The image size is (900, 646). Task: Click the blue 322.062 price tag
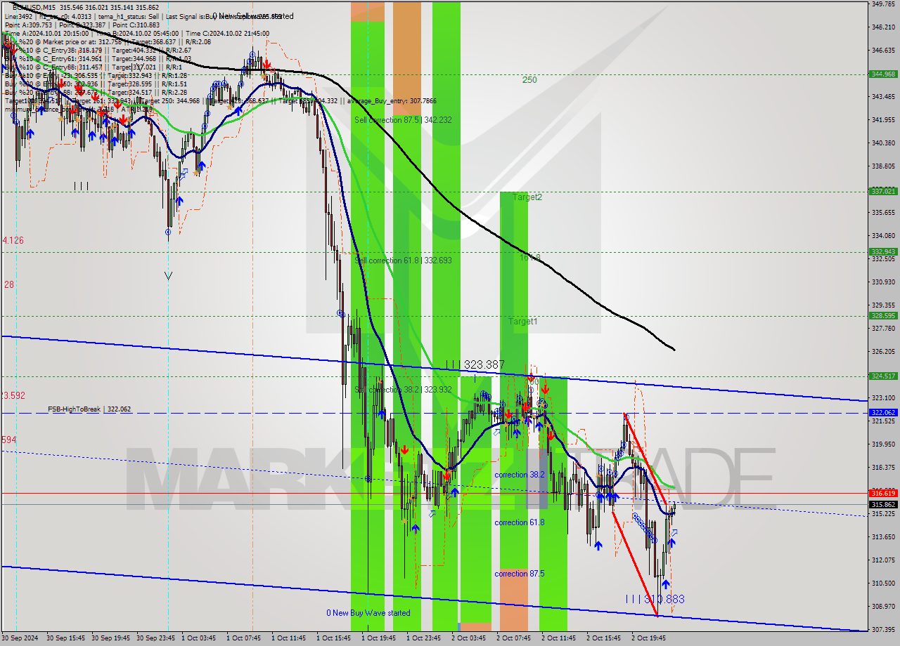883,413
